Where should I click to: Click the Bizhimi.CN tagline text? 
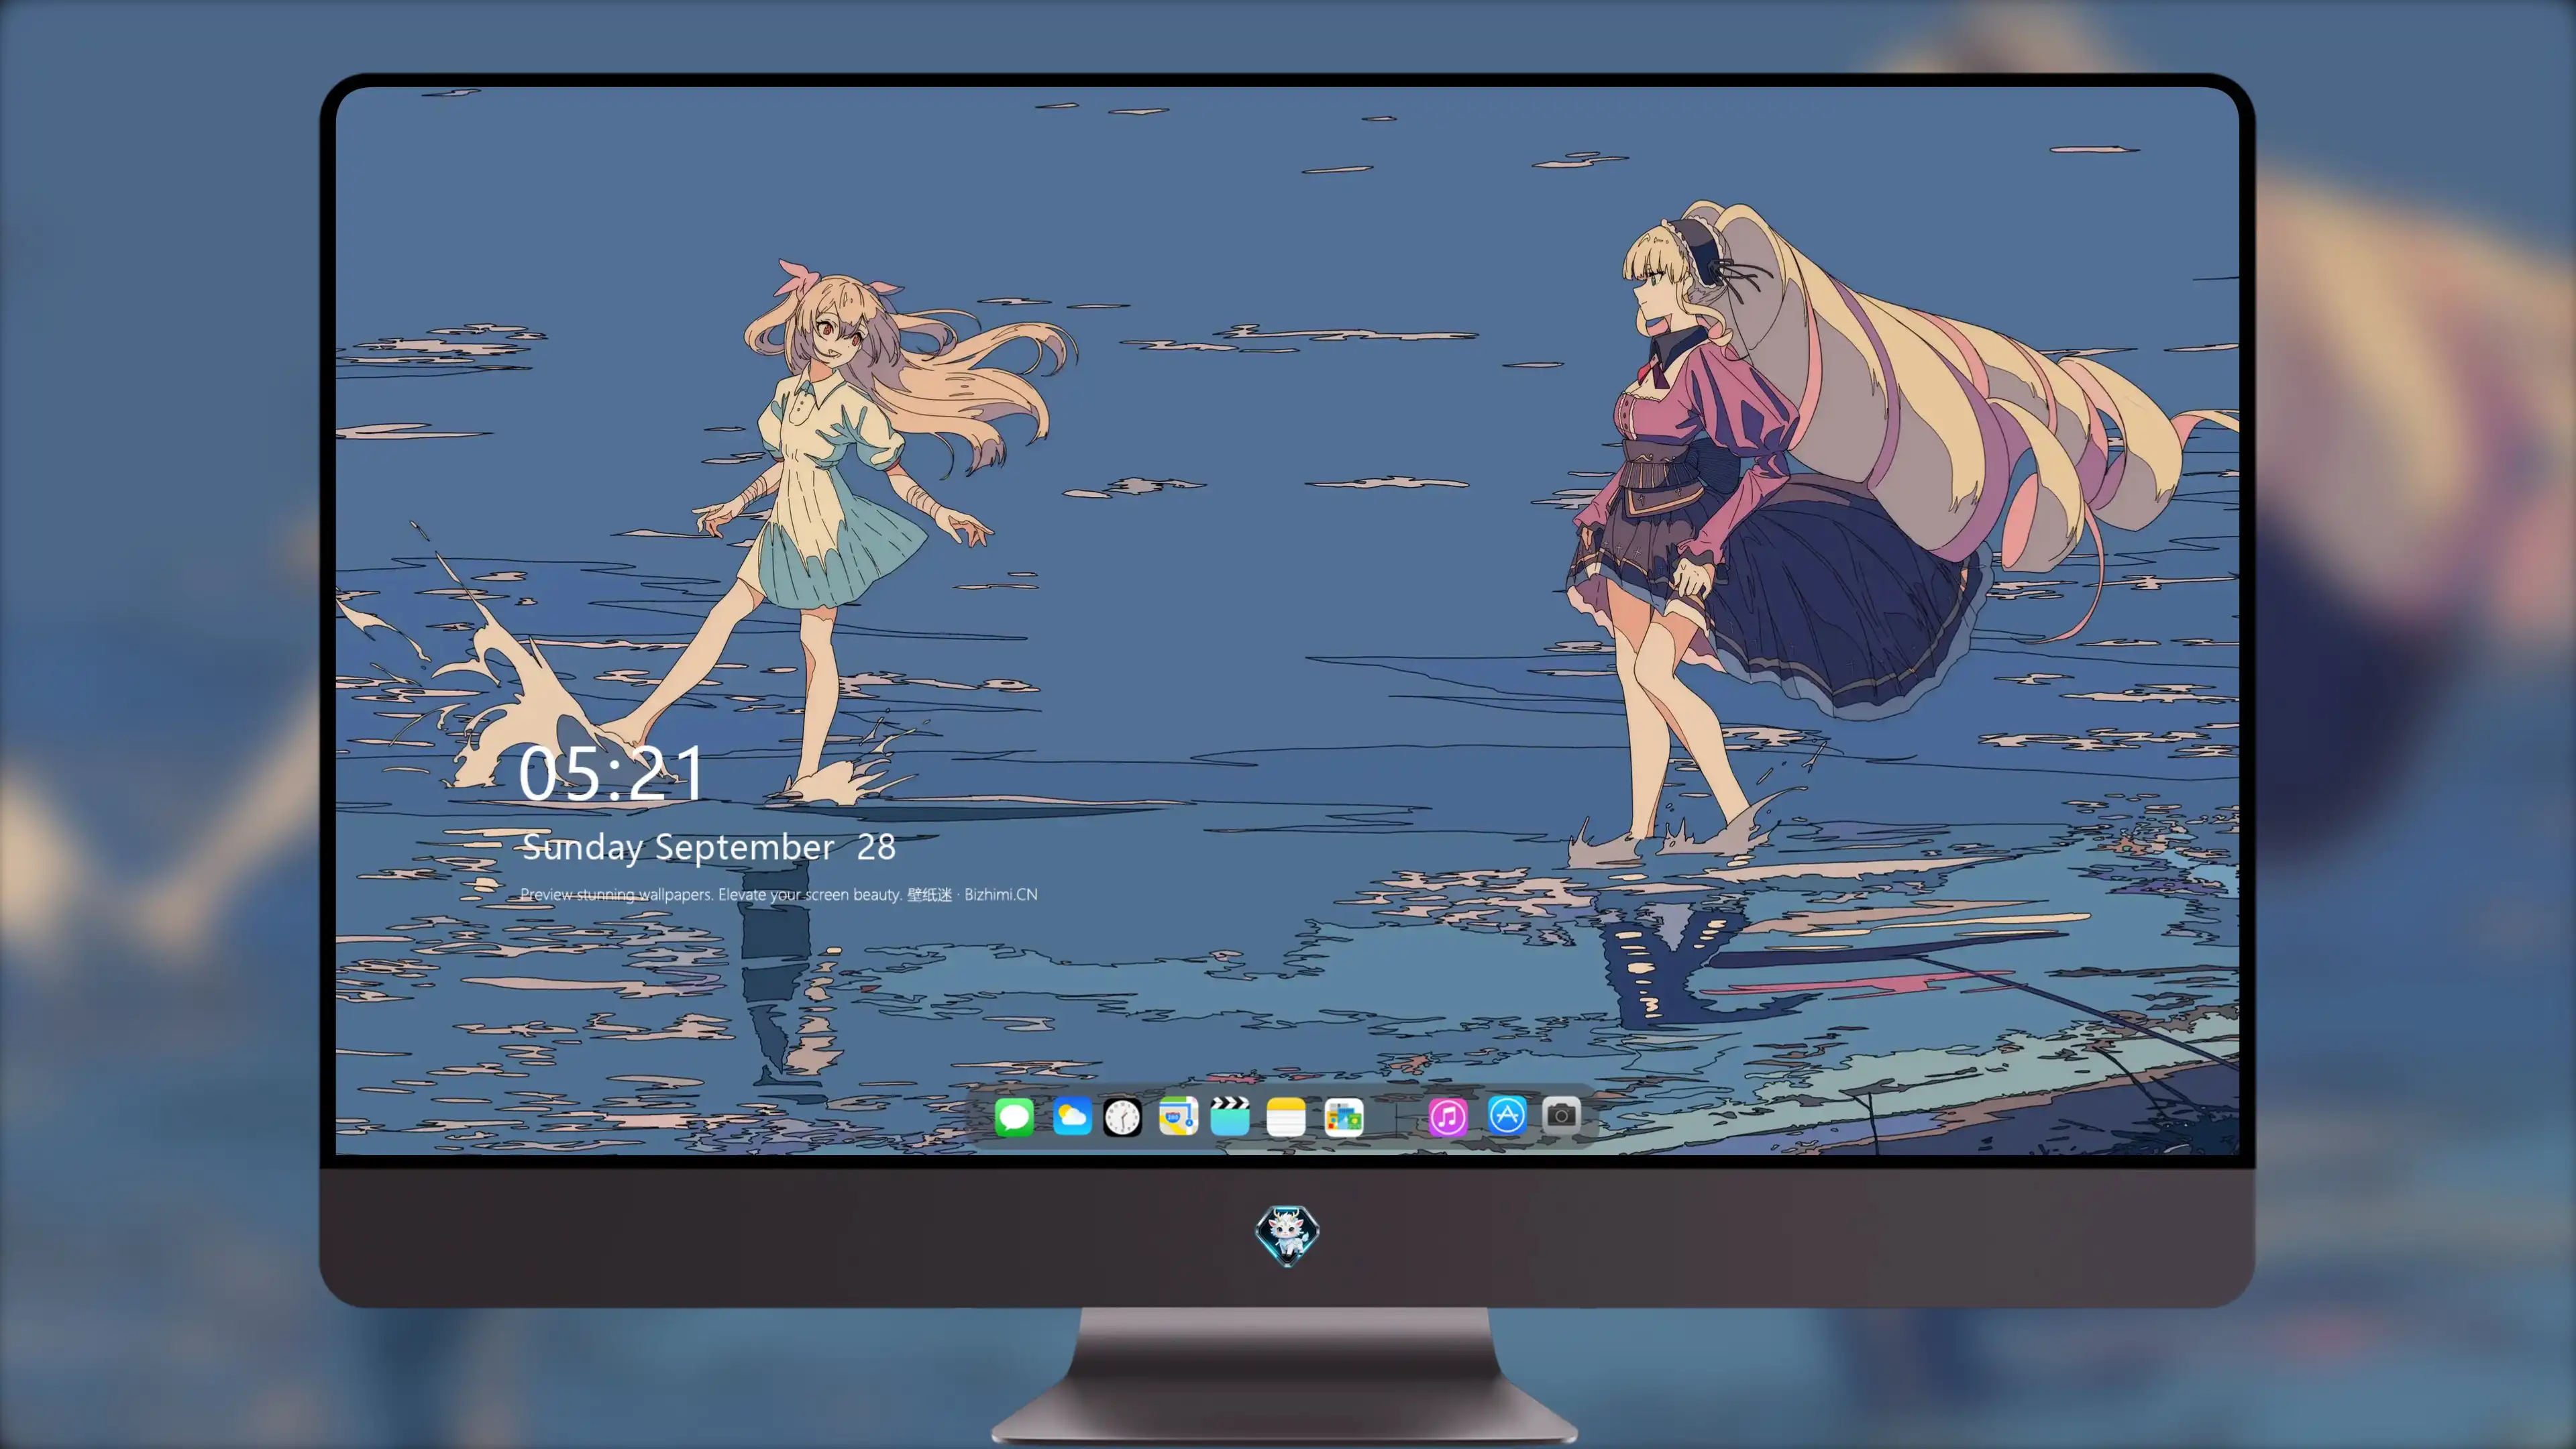pos(779,894)
